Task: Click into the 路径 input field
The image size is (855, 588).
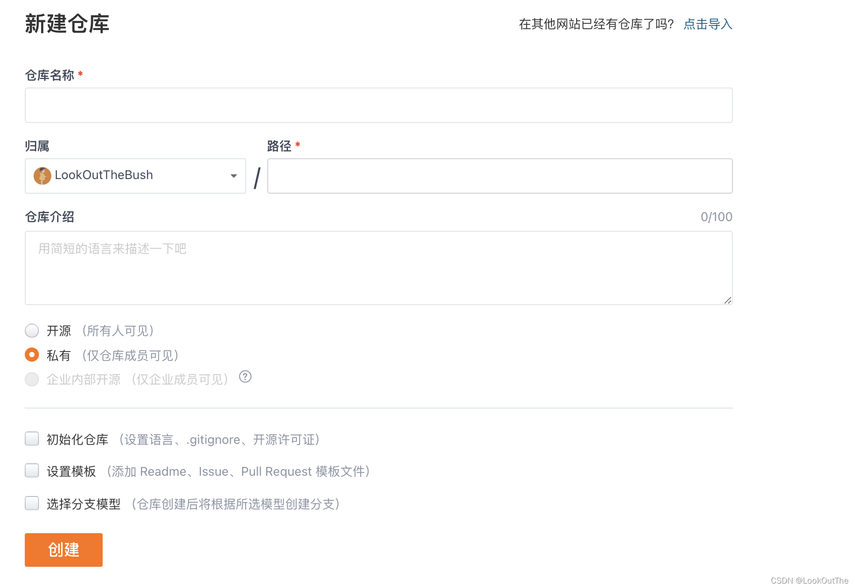Action: tap(500, 176)
